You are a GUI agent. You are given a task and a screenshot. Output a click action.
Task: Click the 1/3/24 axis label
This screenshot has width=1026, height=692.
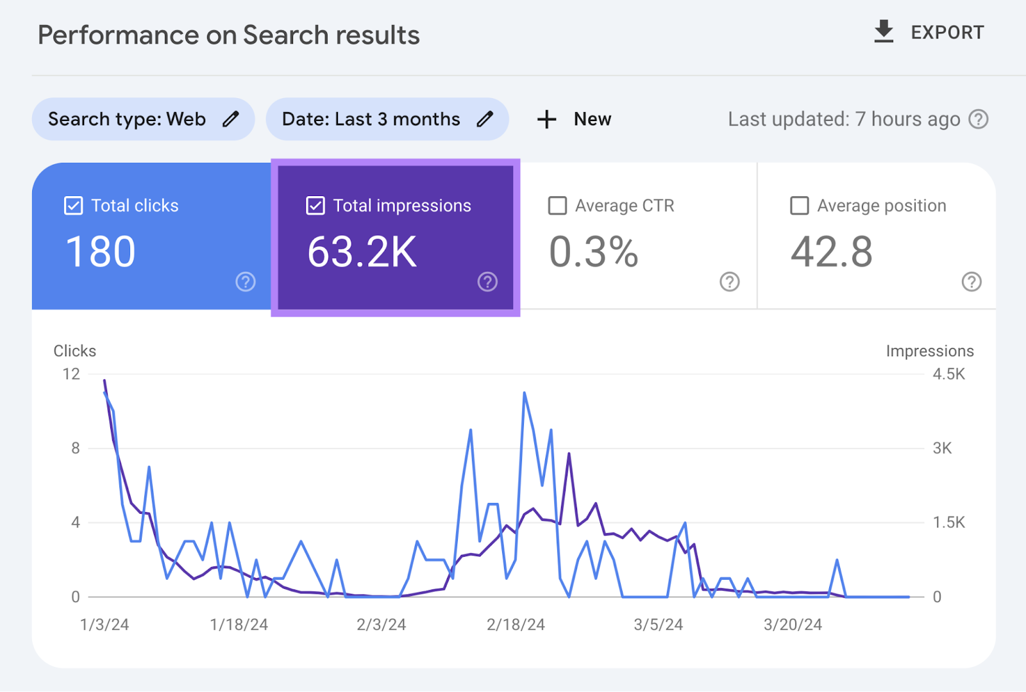coord(105,624)
